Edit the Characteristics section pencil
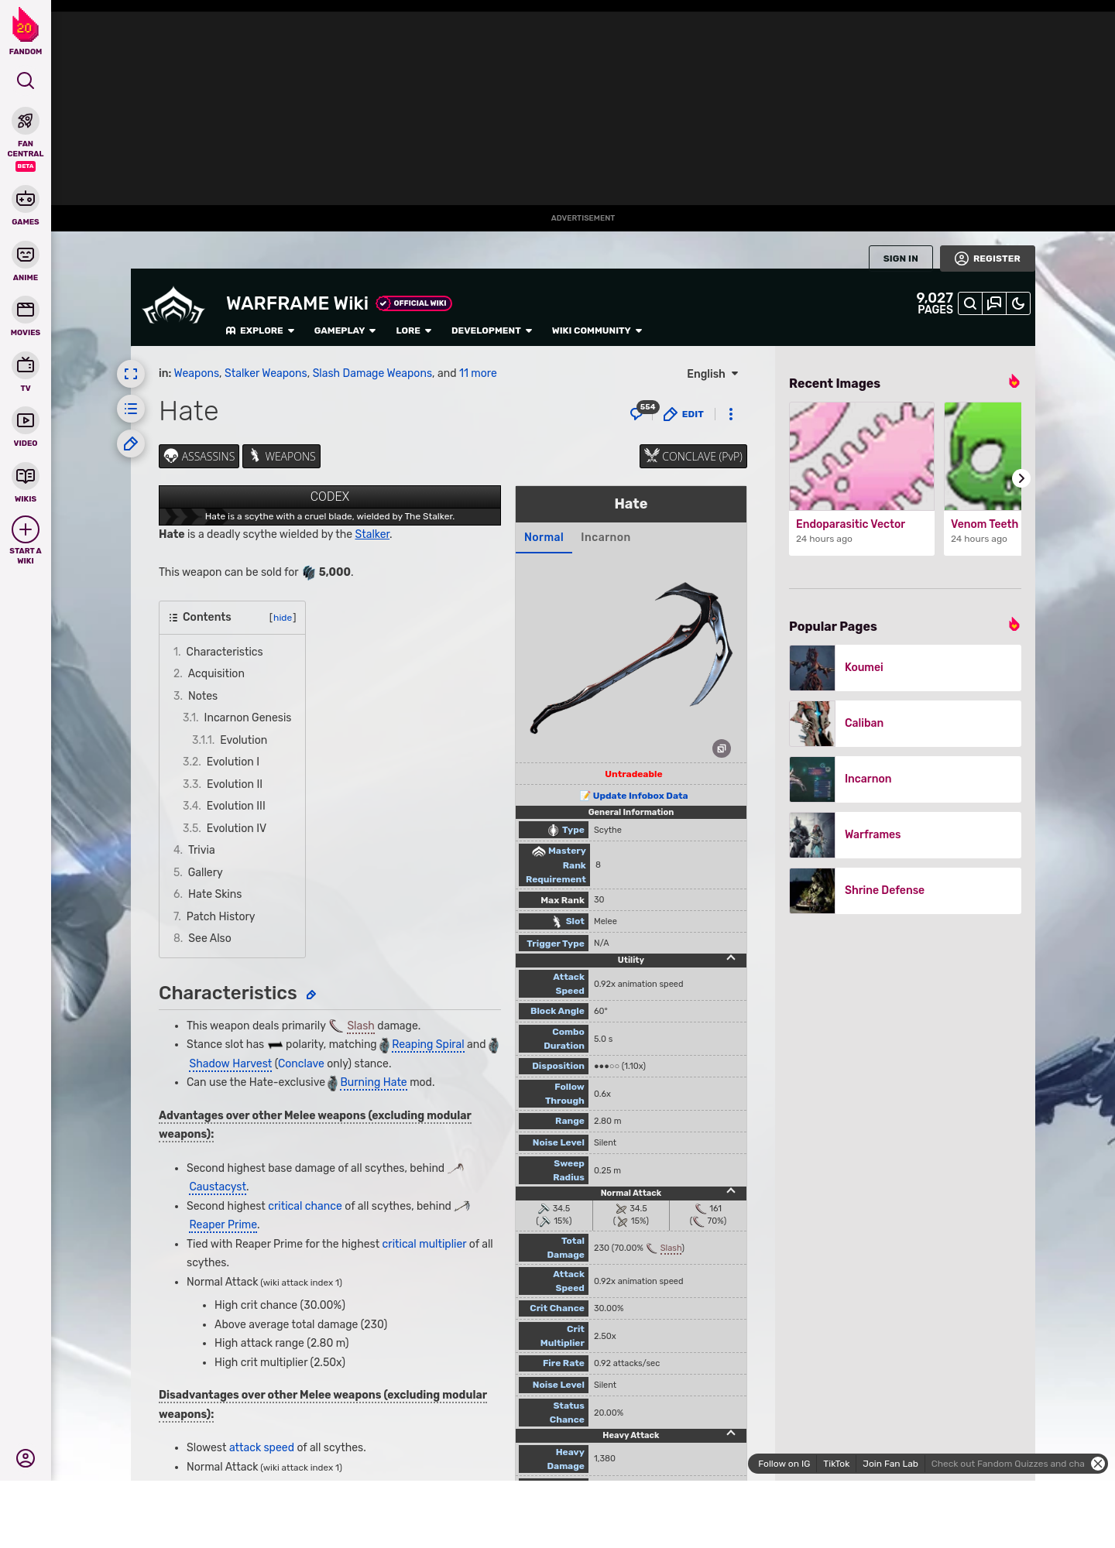 coord(311,995)
